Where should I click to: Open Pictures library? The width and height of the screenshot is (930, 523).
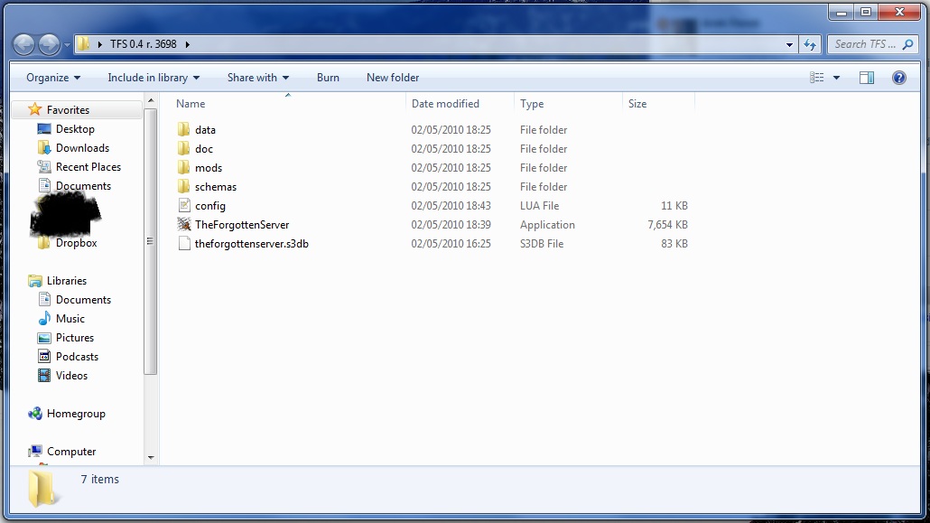[x=75, y=338]
